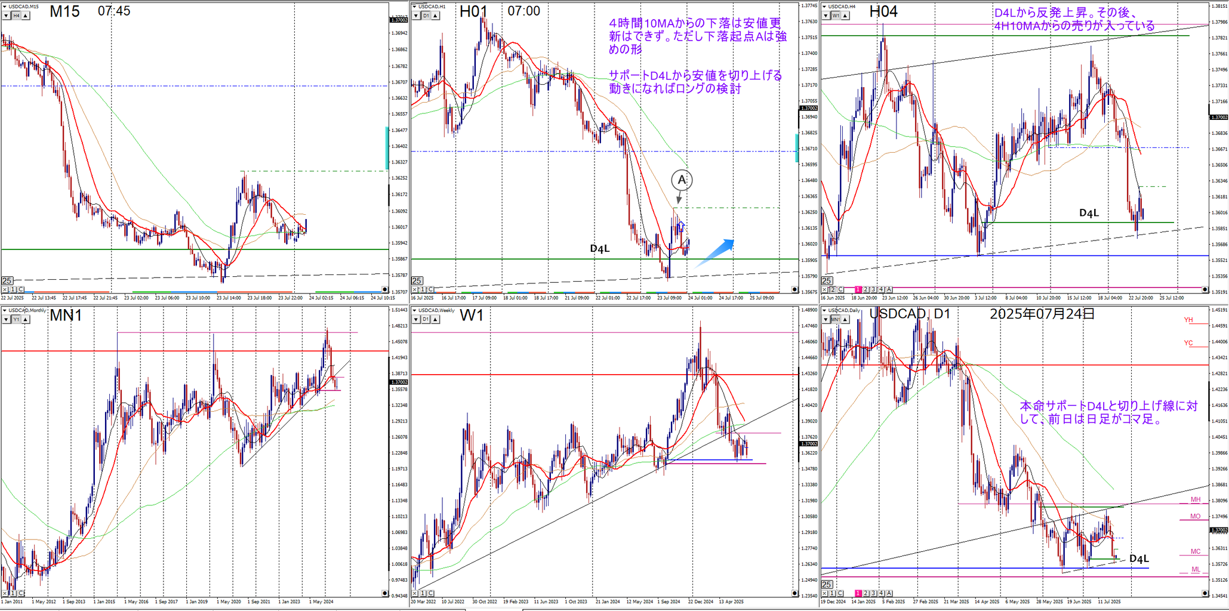Step timeframe down on the M15 chart
1229x611 pixels.
click(6, 16)
